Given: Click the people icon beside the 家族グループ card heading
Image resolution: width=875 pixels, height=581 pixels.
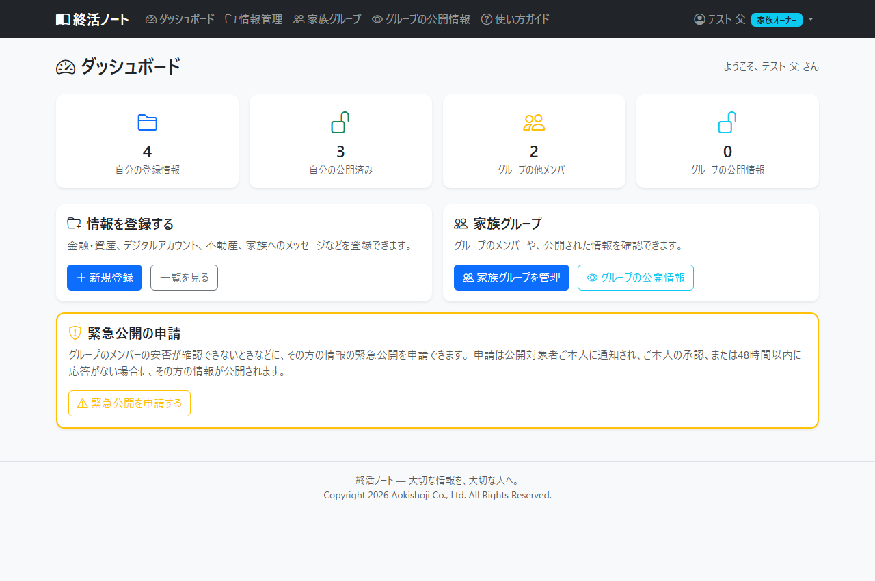Looking at the screenshot, I should [461, 224].
